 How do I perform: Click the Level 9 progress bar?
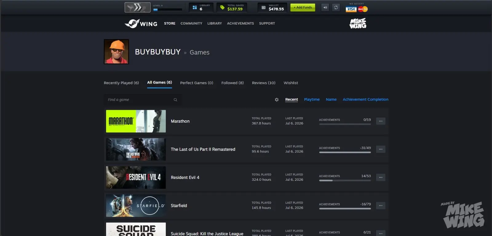168,10
